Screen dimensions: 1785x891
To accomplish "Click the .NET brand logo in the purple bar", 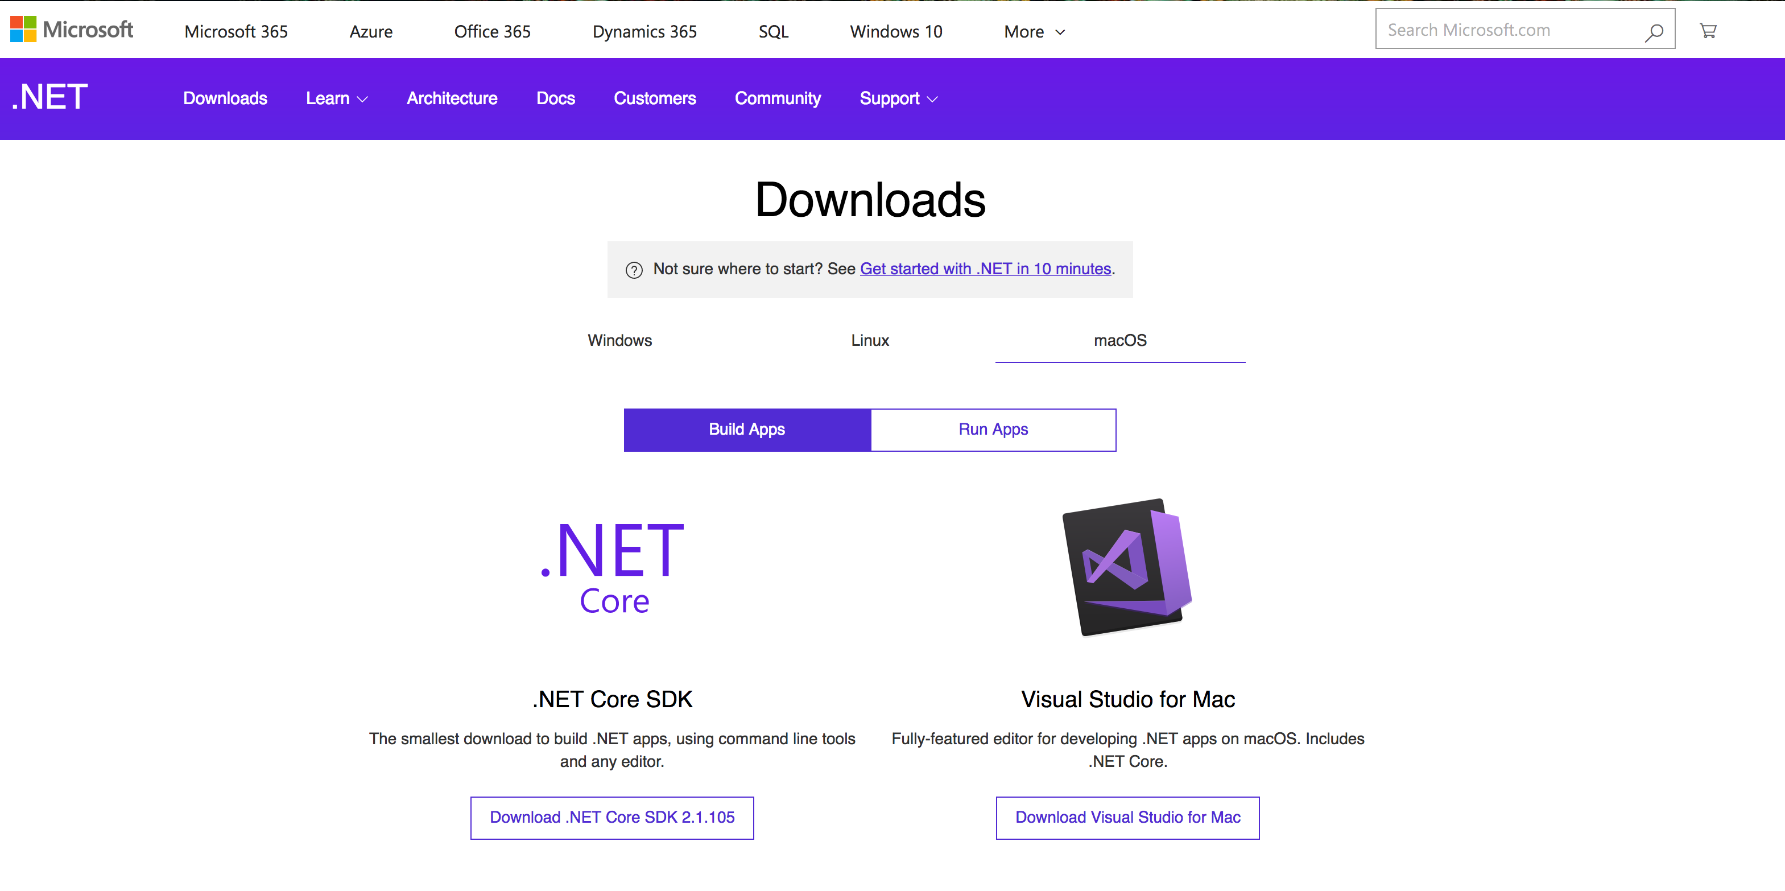I will [50, 97].
